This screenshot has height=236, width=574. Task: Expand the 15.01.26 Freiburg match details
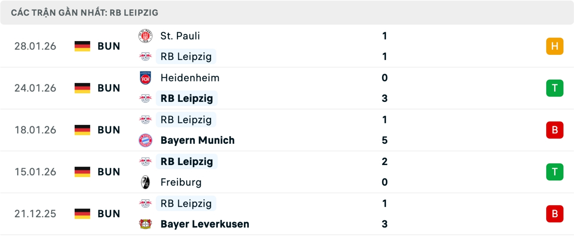tap(287, 172)
